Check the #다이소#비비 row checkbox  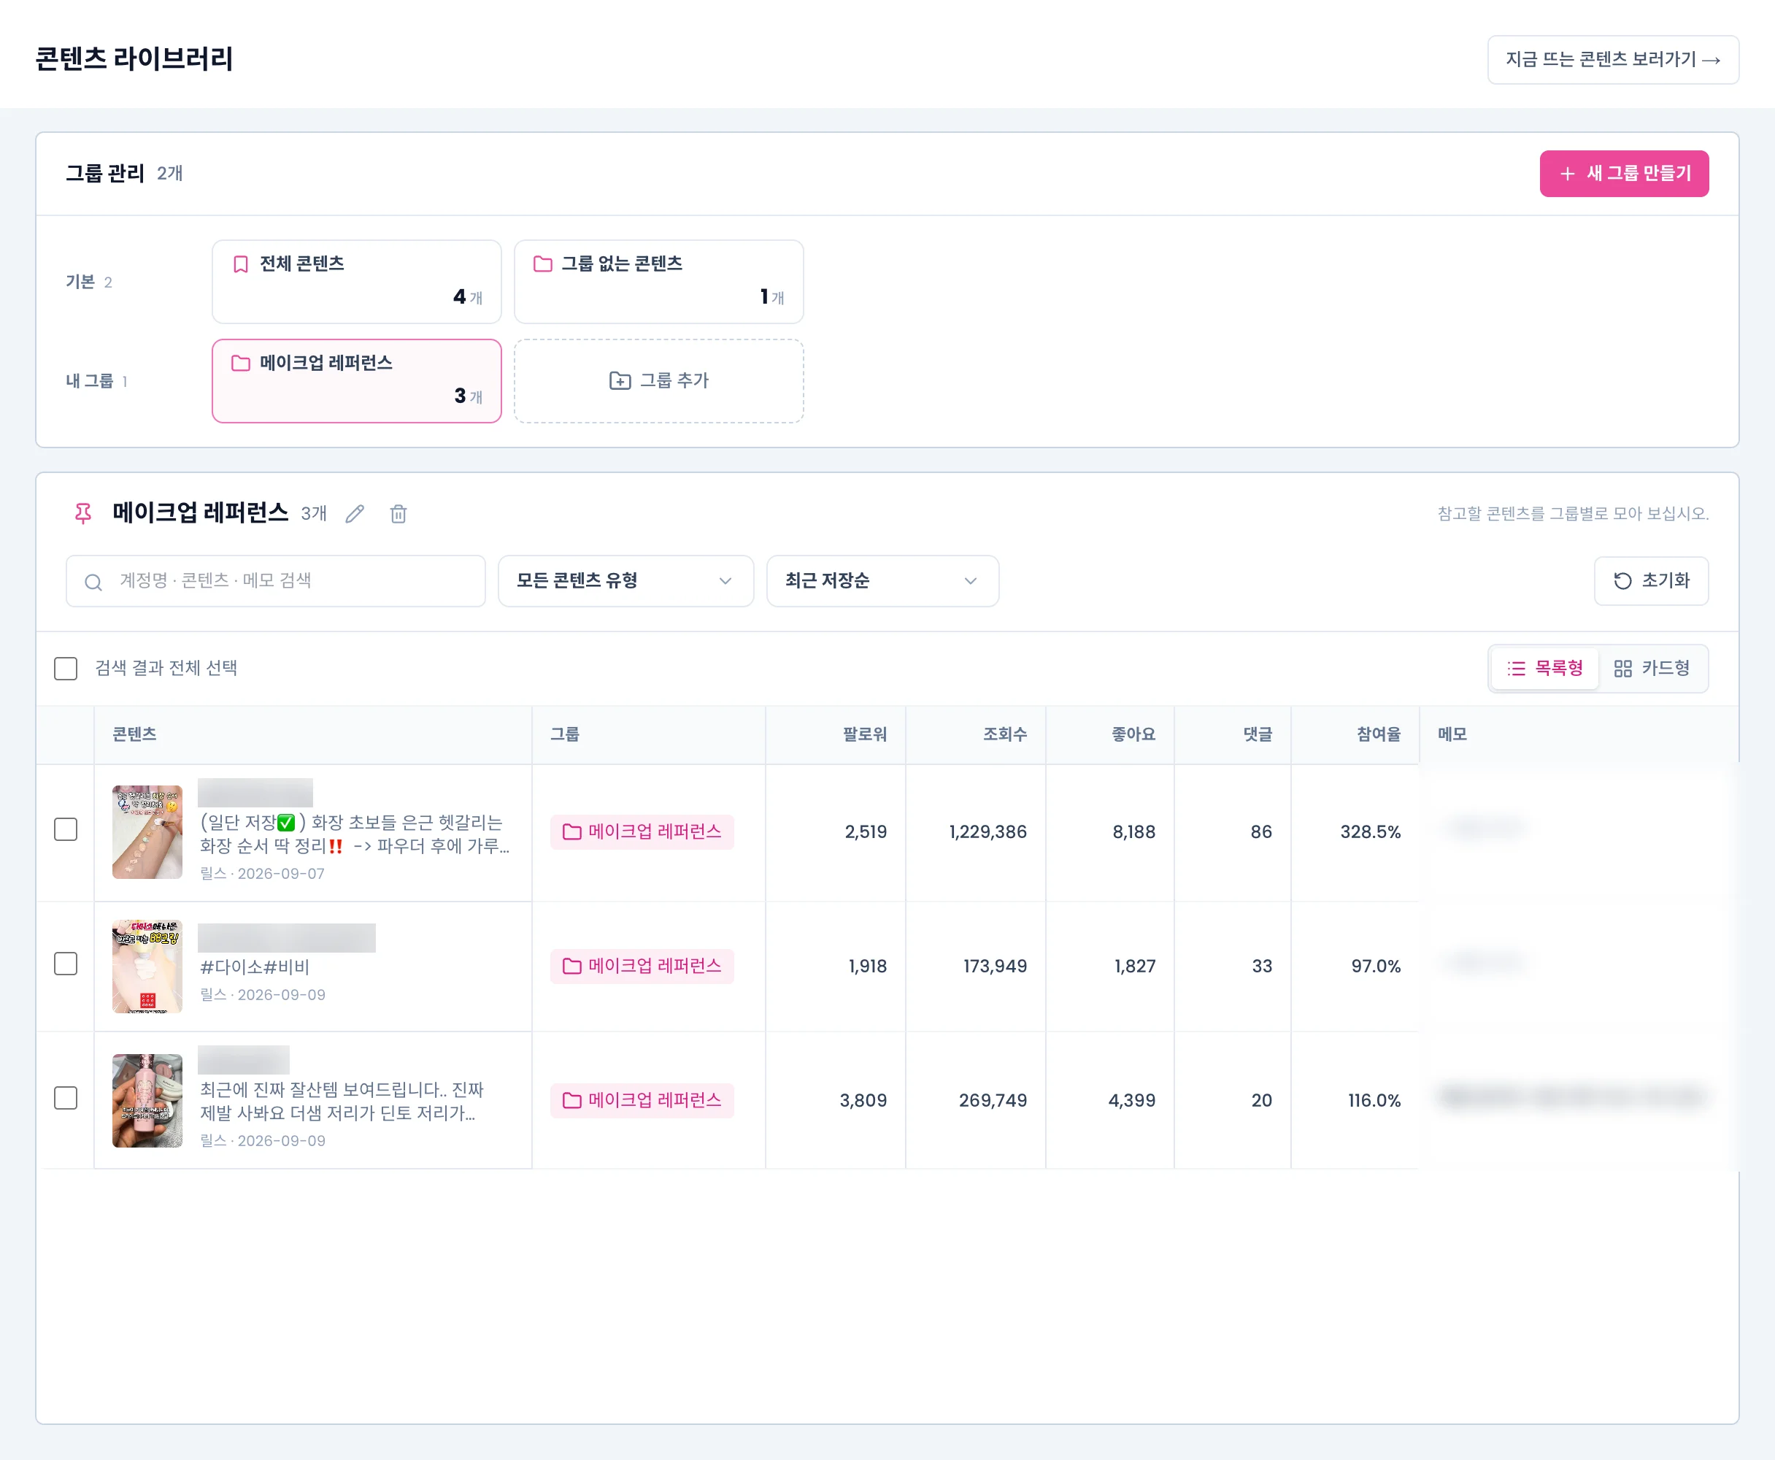[66, 964]
